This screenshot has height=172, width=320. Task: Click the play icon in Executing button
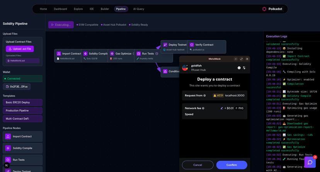(53, 25)
